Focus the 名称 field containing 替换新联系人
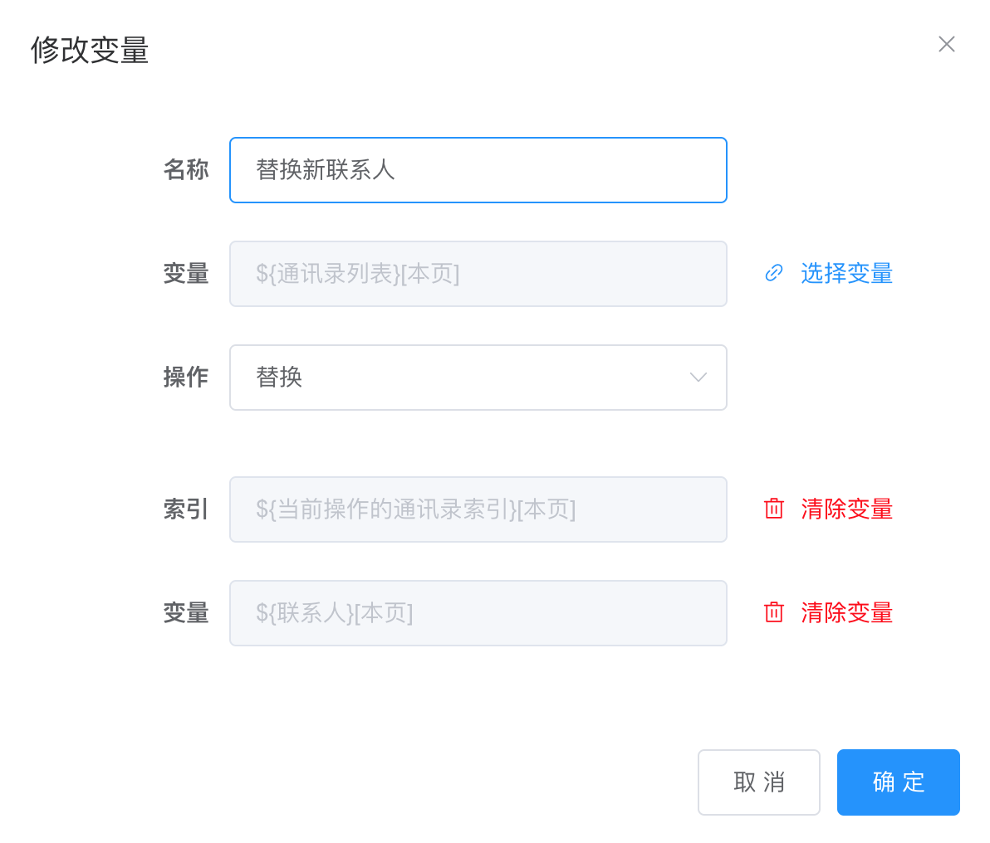990x843 pixels. click(478, 170)
